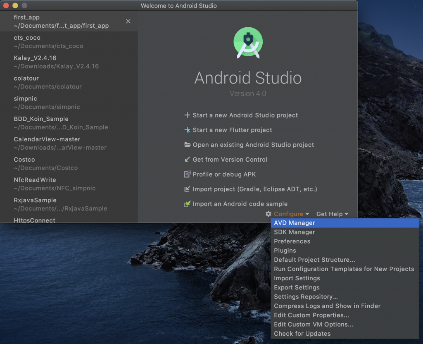Choose Check for Updates menu item
423x344 pixels.
[345, 334]
